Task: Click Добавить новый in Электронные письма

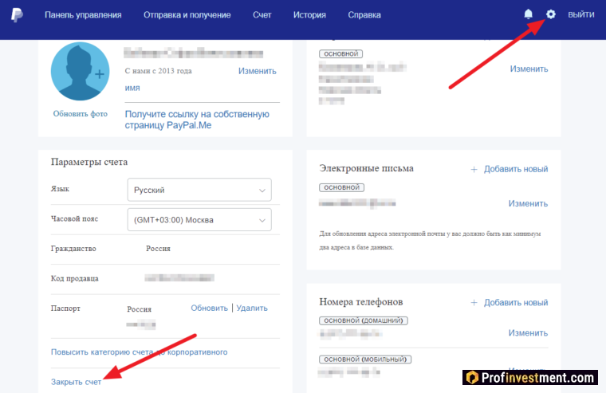Action: (x=516, y=169)
